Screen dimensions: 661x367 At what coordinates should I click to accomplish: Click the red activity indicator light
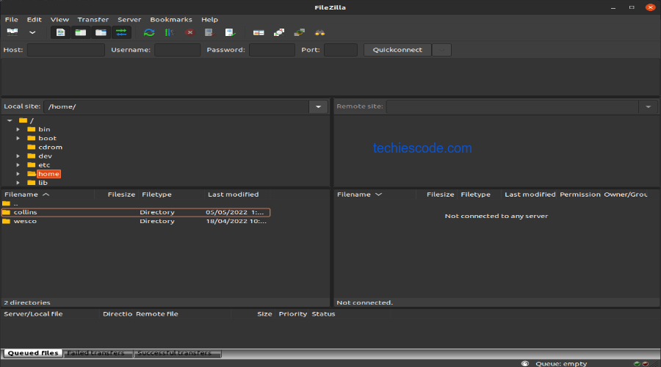click(645, 363)
